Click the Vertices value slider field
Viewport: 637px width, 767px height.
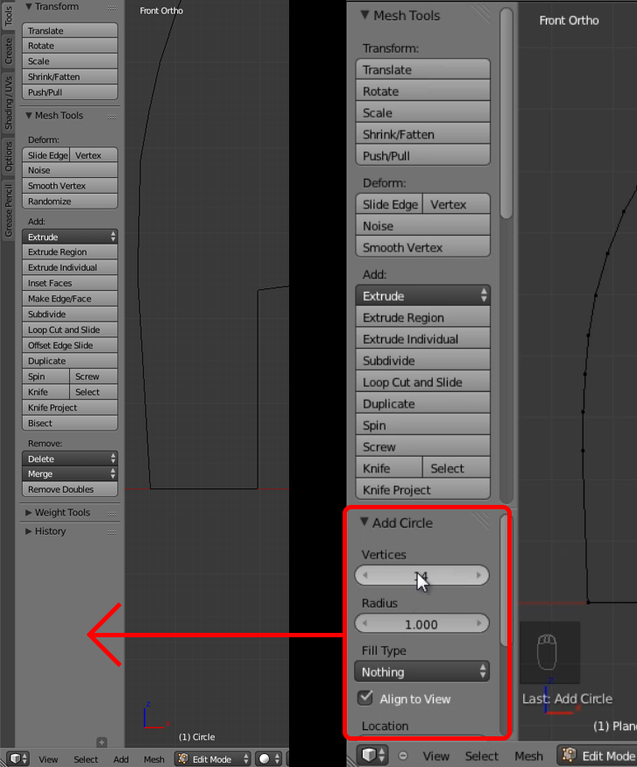(422, 575)
